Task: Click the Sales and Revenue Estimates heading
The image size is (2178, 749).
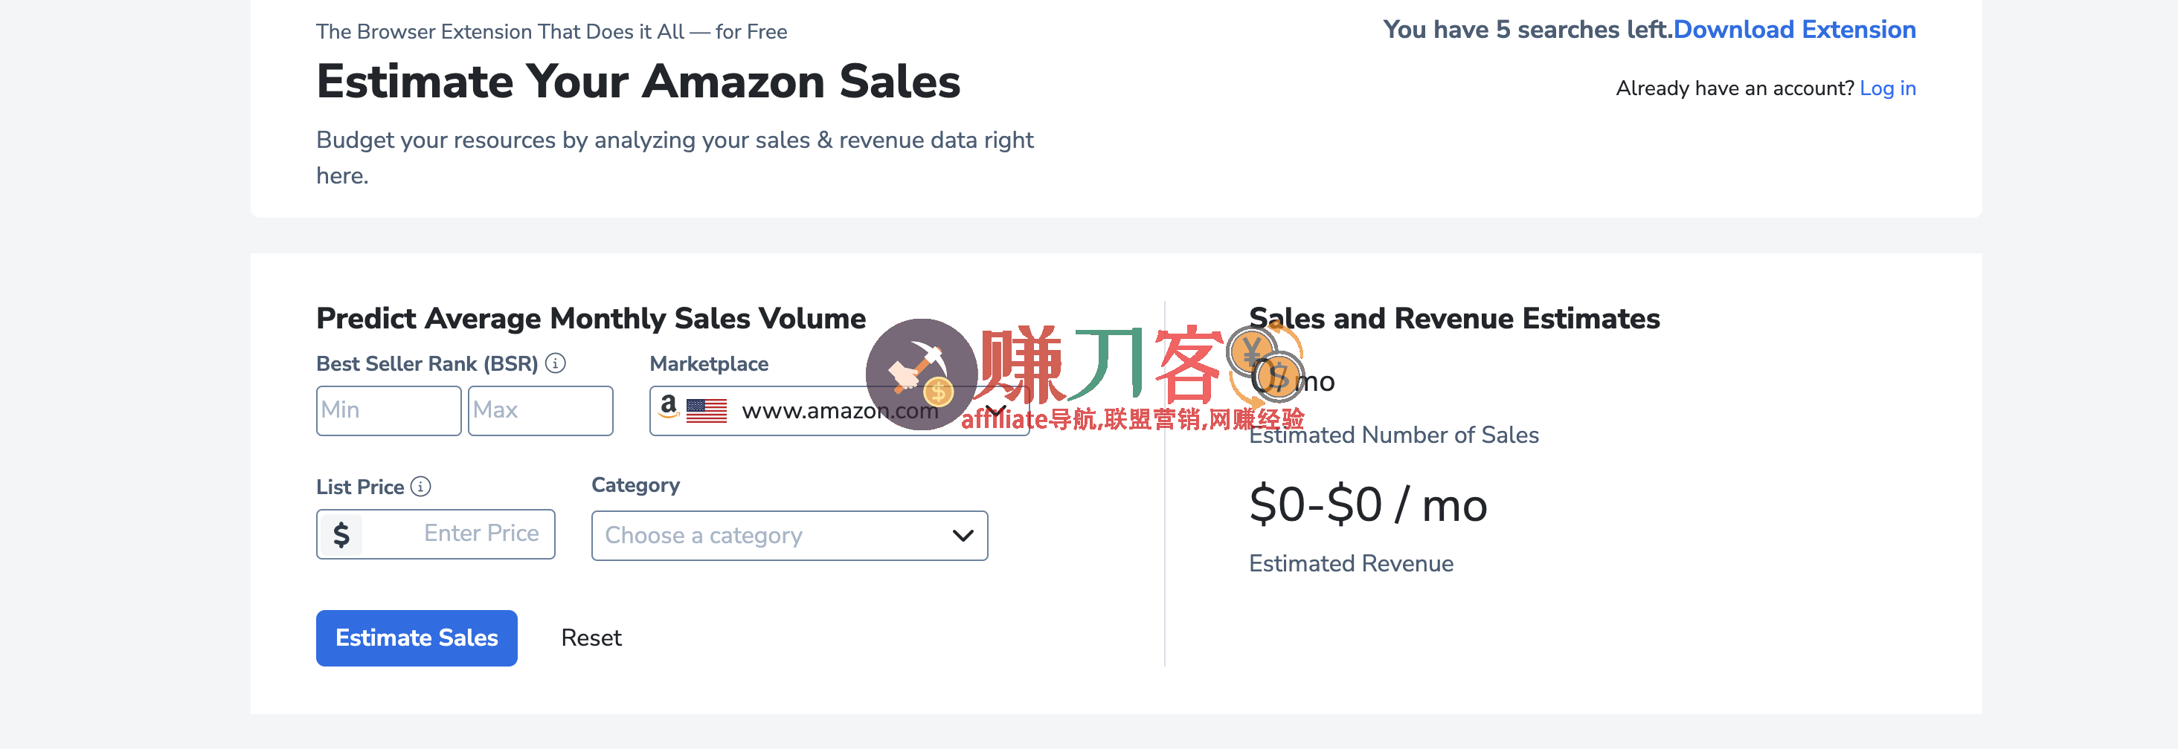Action: pos(1454,318)
